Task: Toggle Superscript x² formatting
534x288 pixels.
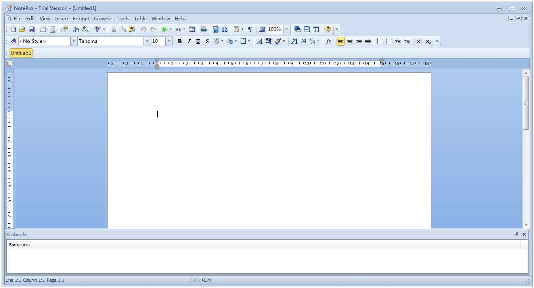Action: pos(419,41)
